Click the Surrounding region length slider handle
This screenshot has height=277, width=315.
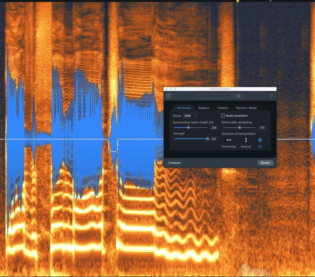click(189, 128)
